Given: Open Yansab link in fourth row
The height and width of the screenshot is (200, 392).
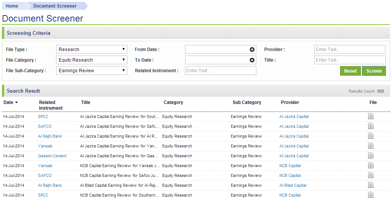Looking at the screenshot, I should (45, 146).
